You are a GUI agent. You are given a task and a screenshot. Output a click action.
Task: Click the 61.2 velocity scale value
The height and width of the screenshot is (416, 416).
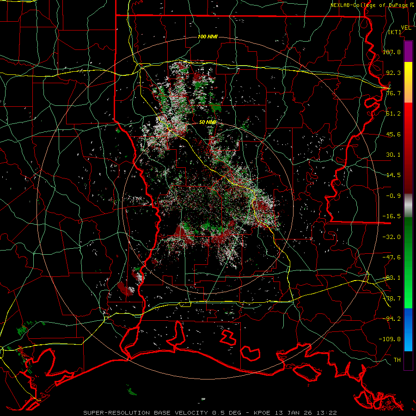click(x=393, y=114)
